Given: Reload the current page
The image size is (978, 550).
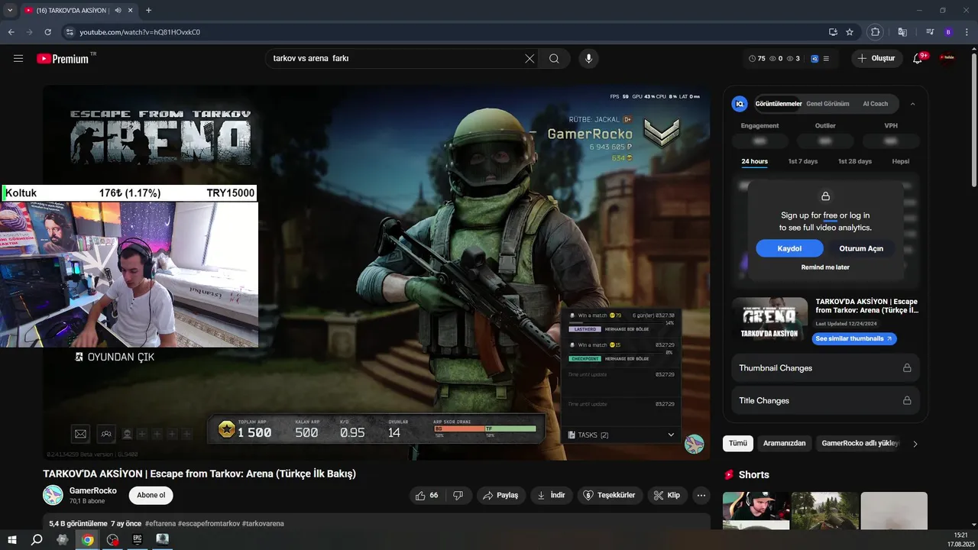Looking at the screenshot, I should tap(47, 32).
